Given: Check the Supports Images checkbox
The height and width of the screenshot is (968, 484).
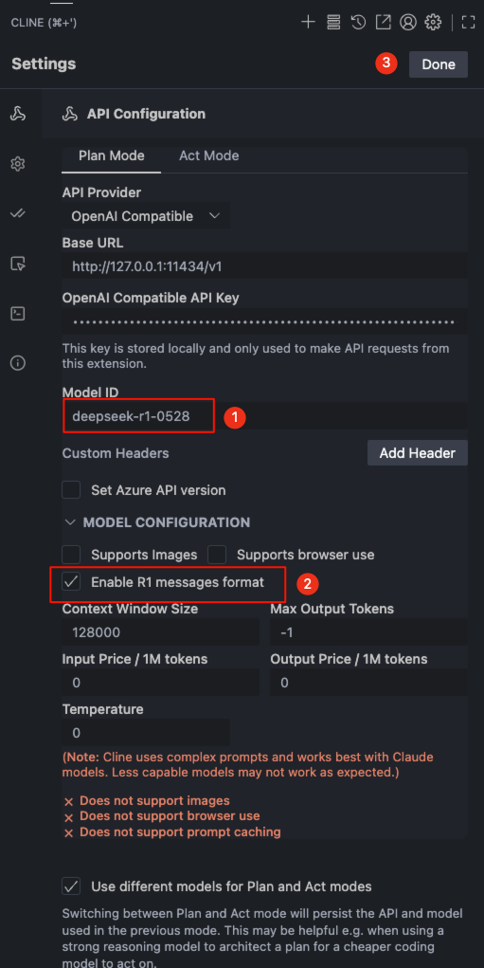Looking at the screenshot, I should [x=72, y=555].
